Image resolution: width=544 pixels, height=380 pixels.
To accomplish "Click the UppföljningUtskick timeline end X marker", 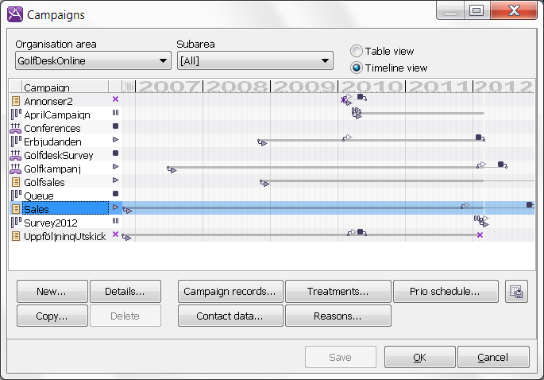I will 480,235.
